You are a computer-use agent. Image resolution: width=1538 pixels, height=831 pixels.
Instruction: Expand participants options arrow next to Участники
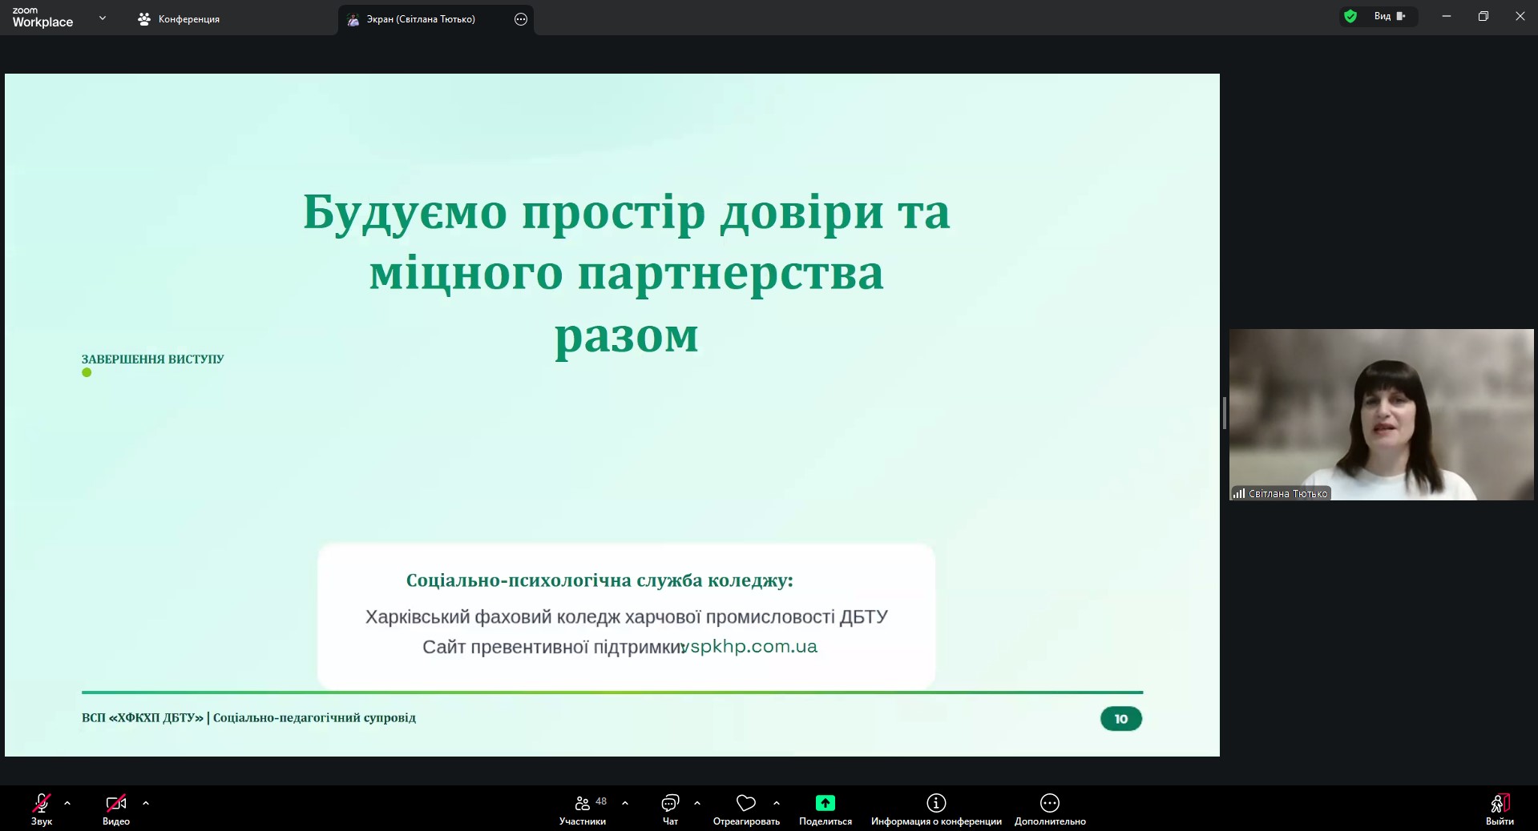625,803
